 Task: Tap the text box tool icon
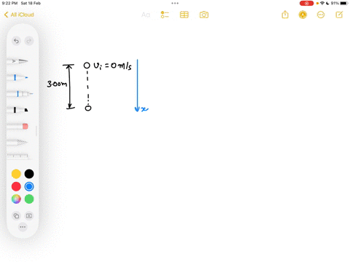[29, 215]
